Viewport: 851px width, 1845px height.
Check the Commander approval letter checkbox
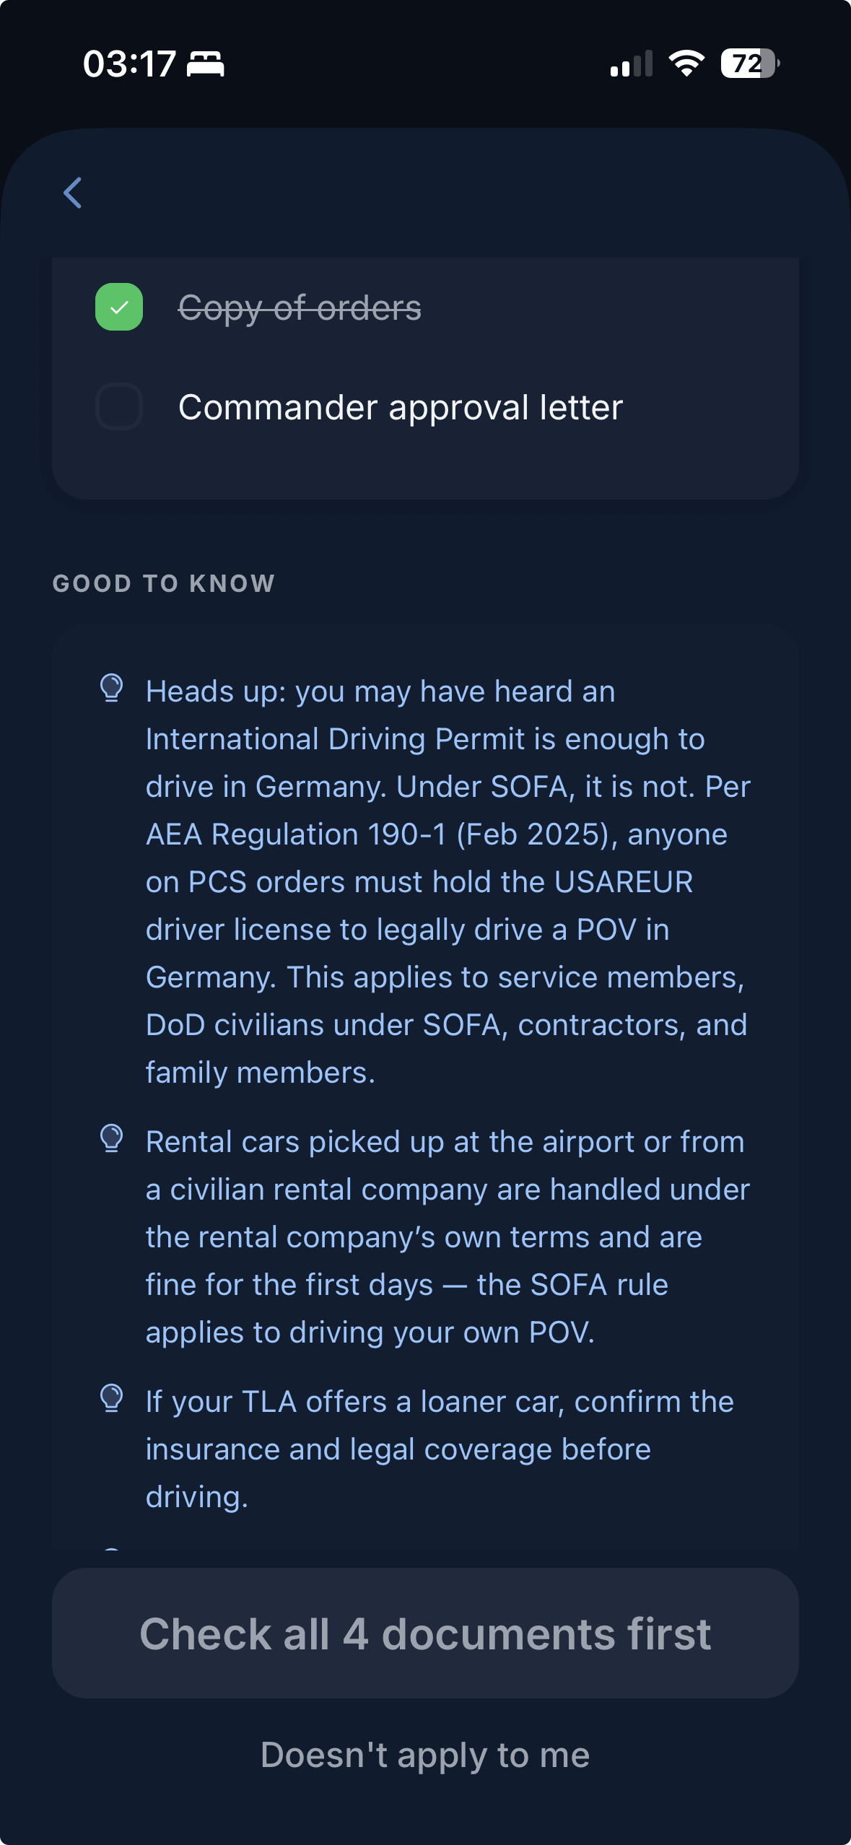tap(119, 406)
